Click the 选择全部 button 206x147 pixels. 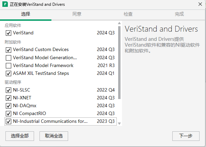20,136
